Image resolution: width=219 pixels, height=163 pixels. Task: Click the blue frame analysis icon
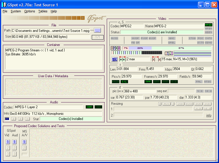click(114, 59)
